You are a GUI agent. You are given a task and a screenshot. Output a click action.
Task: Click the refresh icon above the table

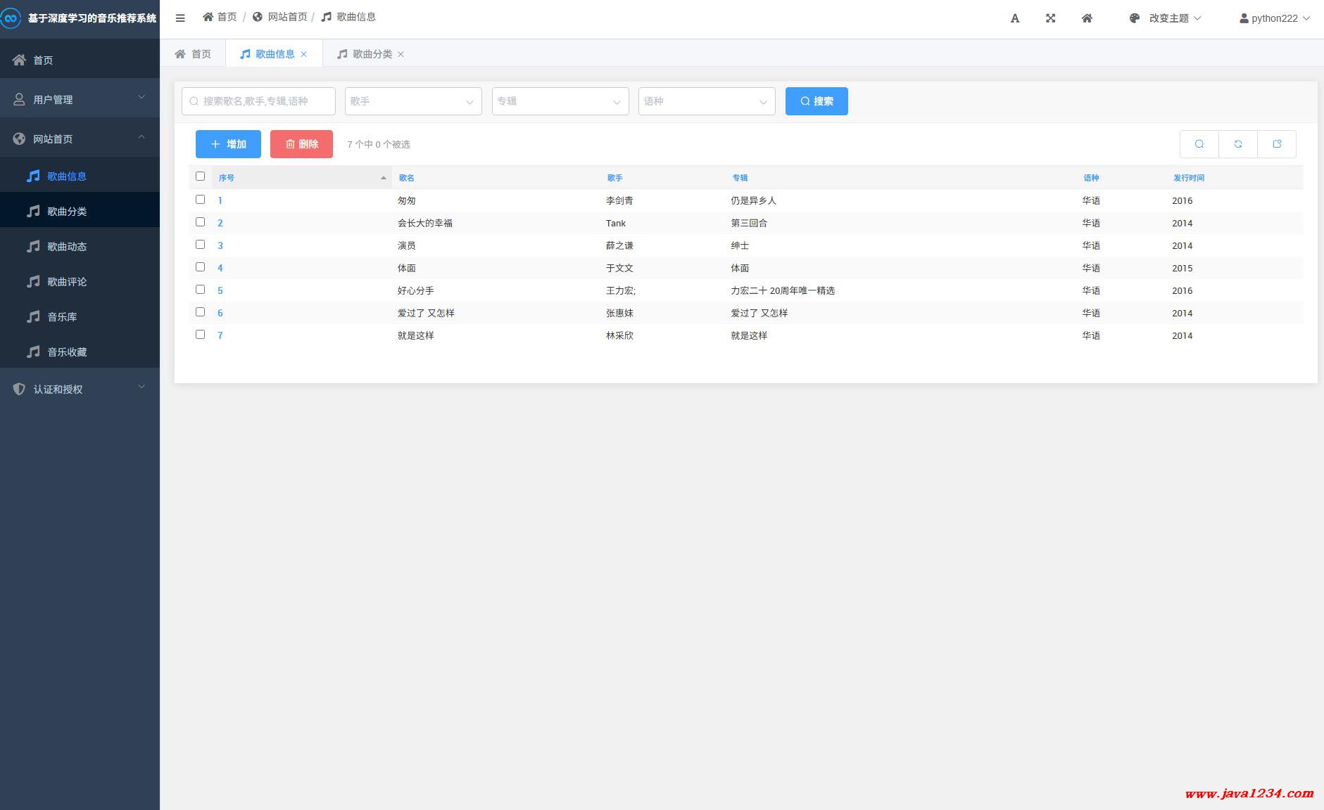(x=1237, y=144)
